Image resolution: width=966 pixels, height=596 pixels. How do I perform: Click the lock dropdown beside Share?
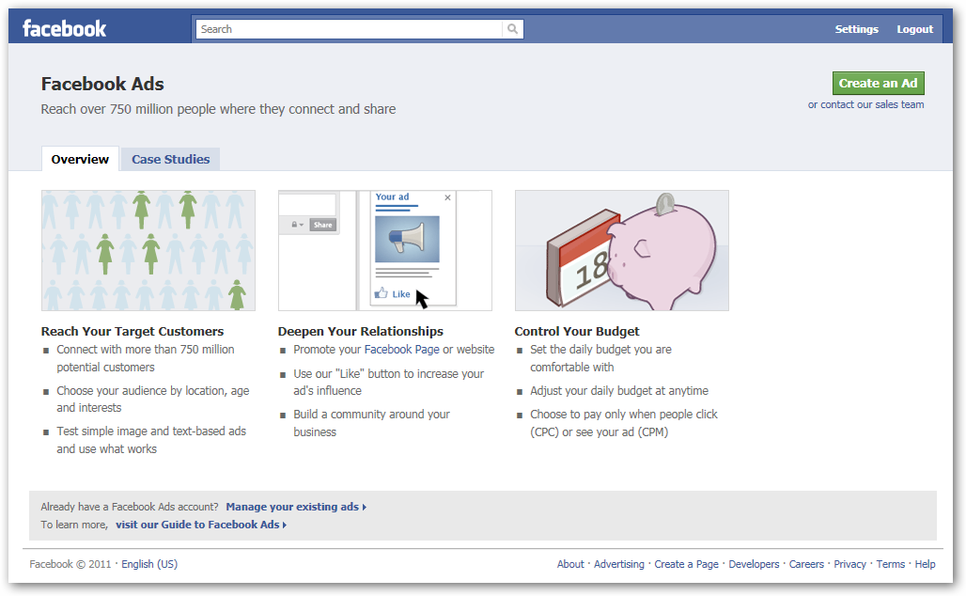298,225
